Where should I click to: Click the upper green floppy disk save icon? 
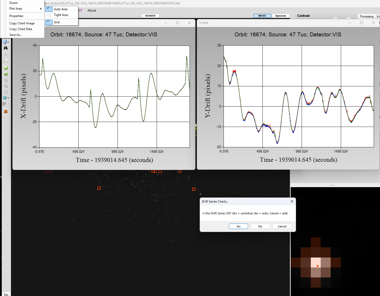pos(5,68)
